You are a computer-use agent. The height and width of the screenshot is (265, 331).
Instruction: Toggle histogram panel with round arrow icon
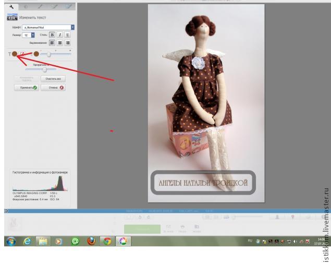click(6, 211)
